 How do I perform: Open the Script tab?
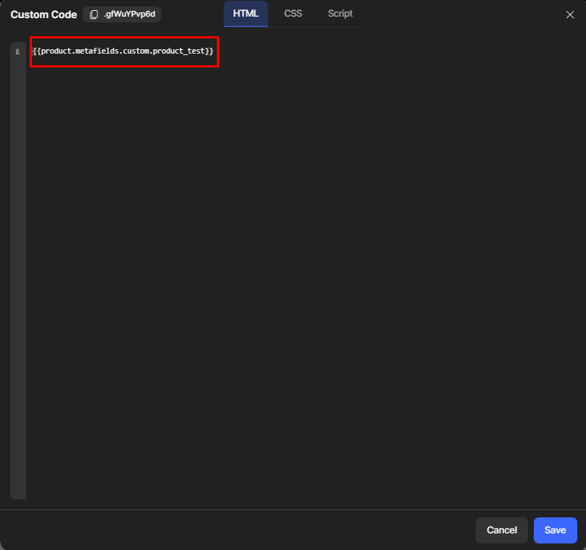pyautogui.click(x=340, y=13)
